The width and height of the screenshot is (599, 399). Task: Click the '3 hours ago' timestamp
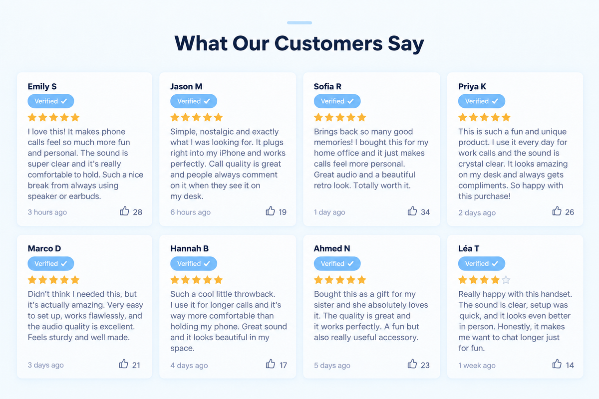pyautogui.click(x=47, y=212)
